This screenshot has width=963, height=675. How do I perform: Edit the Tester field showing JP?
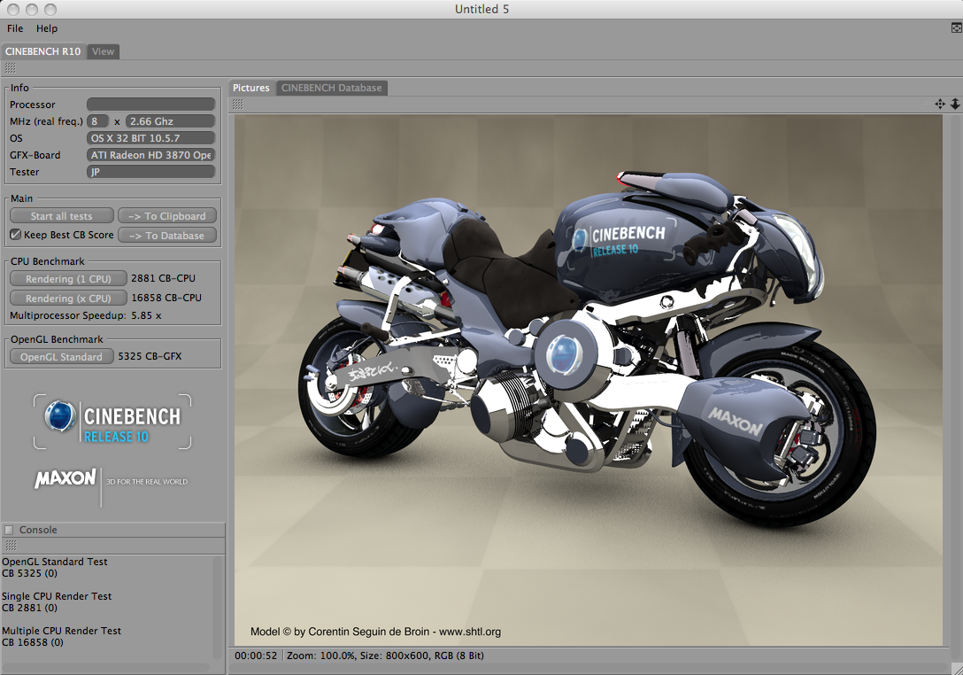151,172
